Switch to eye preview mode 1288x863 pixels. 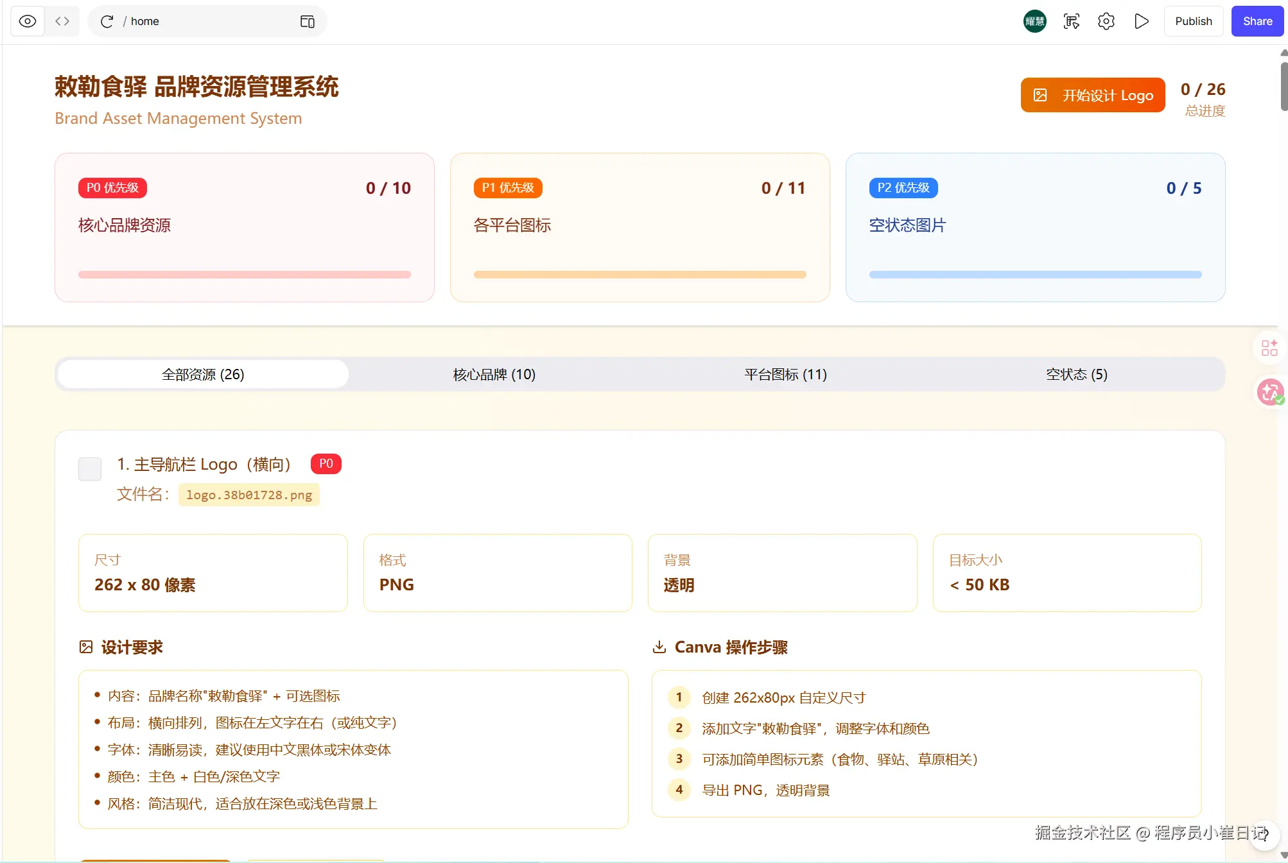pyautogui.click(x=28, y=21)
